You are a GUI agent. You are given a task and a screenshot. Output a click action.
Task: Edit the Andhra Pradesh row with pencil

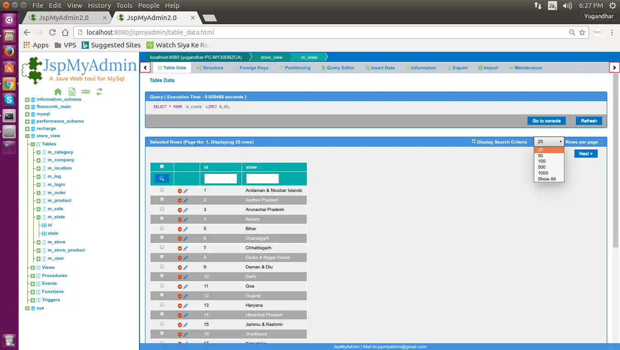click(x=186, y=201)
